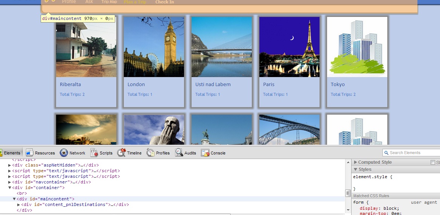Open the Profiles panel icon
Image resolution: width=440 pixels, height=215 pixels.
point(151,153)
